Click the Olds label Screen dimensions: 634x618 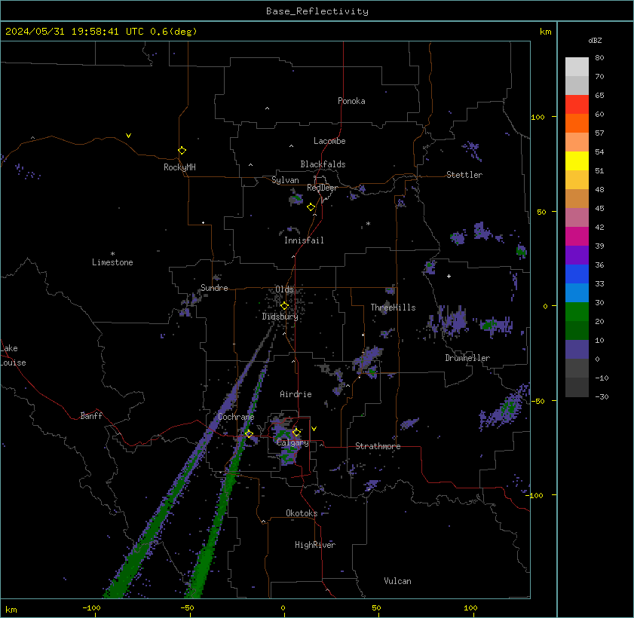coord(284,289)
